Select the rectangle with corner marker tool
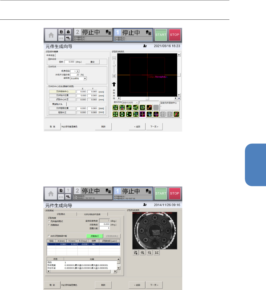 click(x=136, y=114)
